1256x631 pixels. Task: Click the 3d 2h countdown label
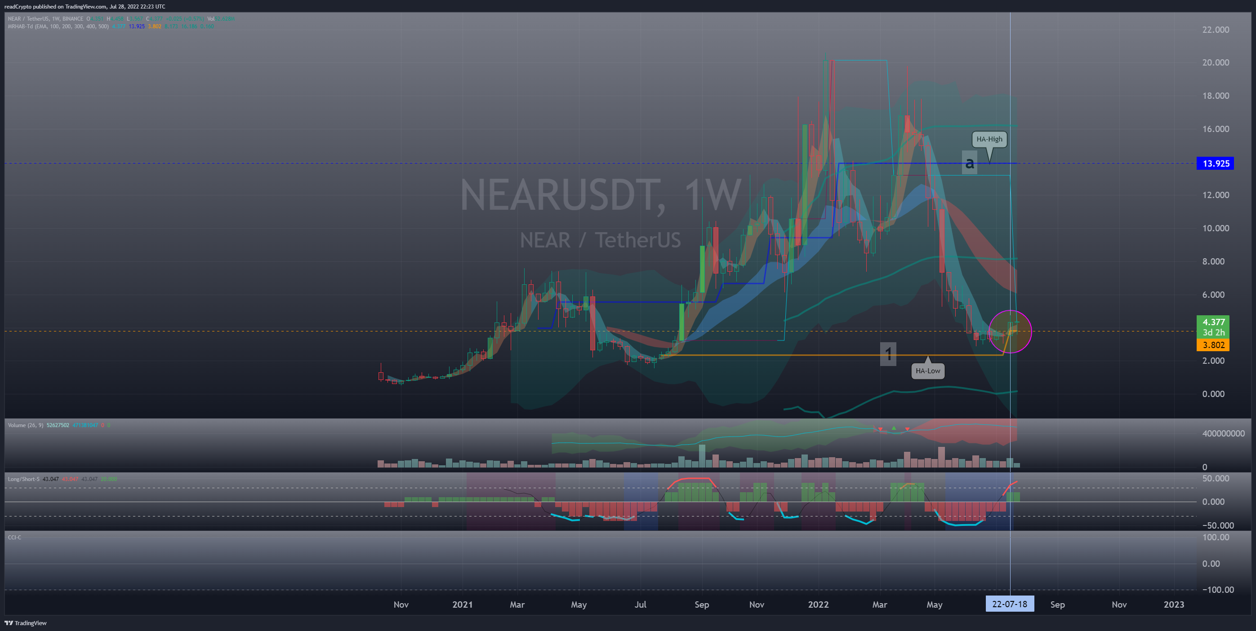coord(1213,332)
